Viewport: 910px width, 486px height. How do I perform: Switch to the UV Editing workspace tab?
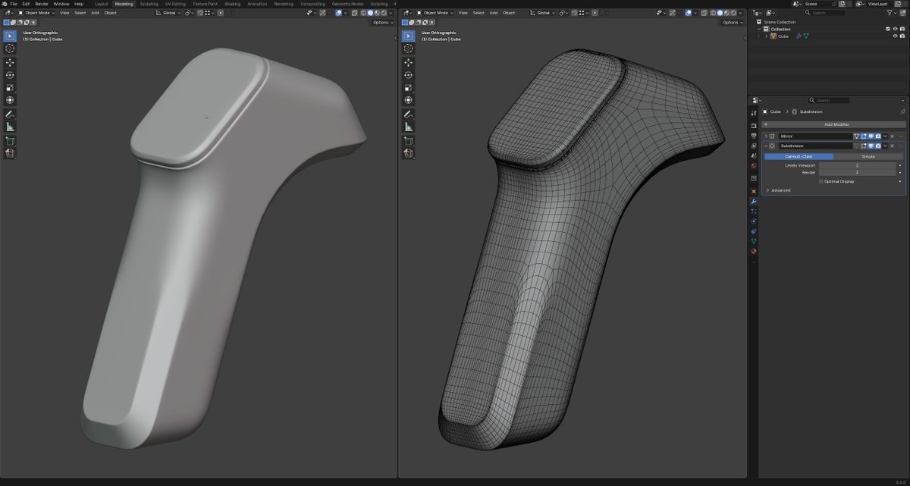(x=174, y=4)
